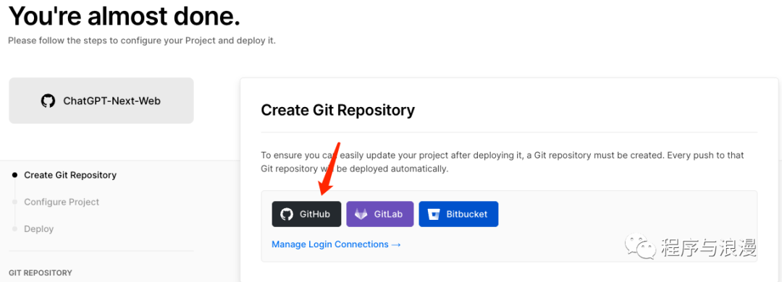The height and width of the screenshot is (282, 782).
Task: Click the octocat logo inside the GitHub button
Action: [287, 214]
